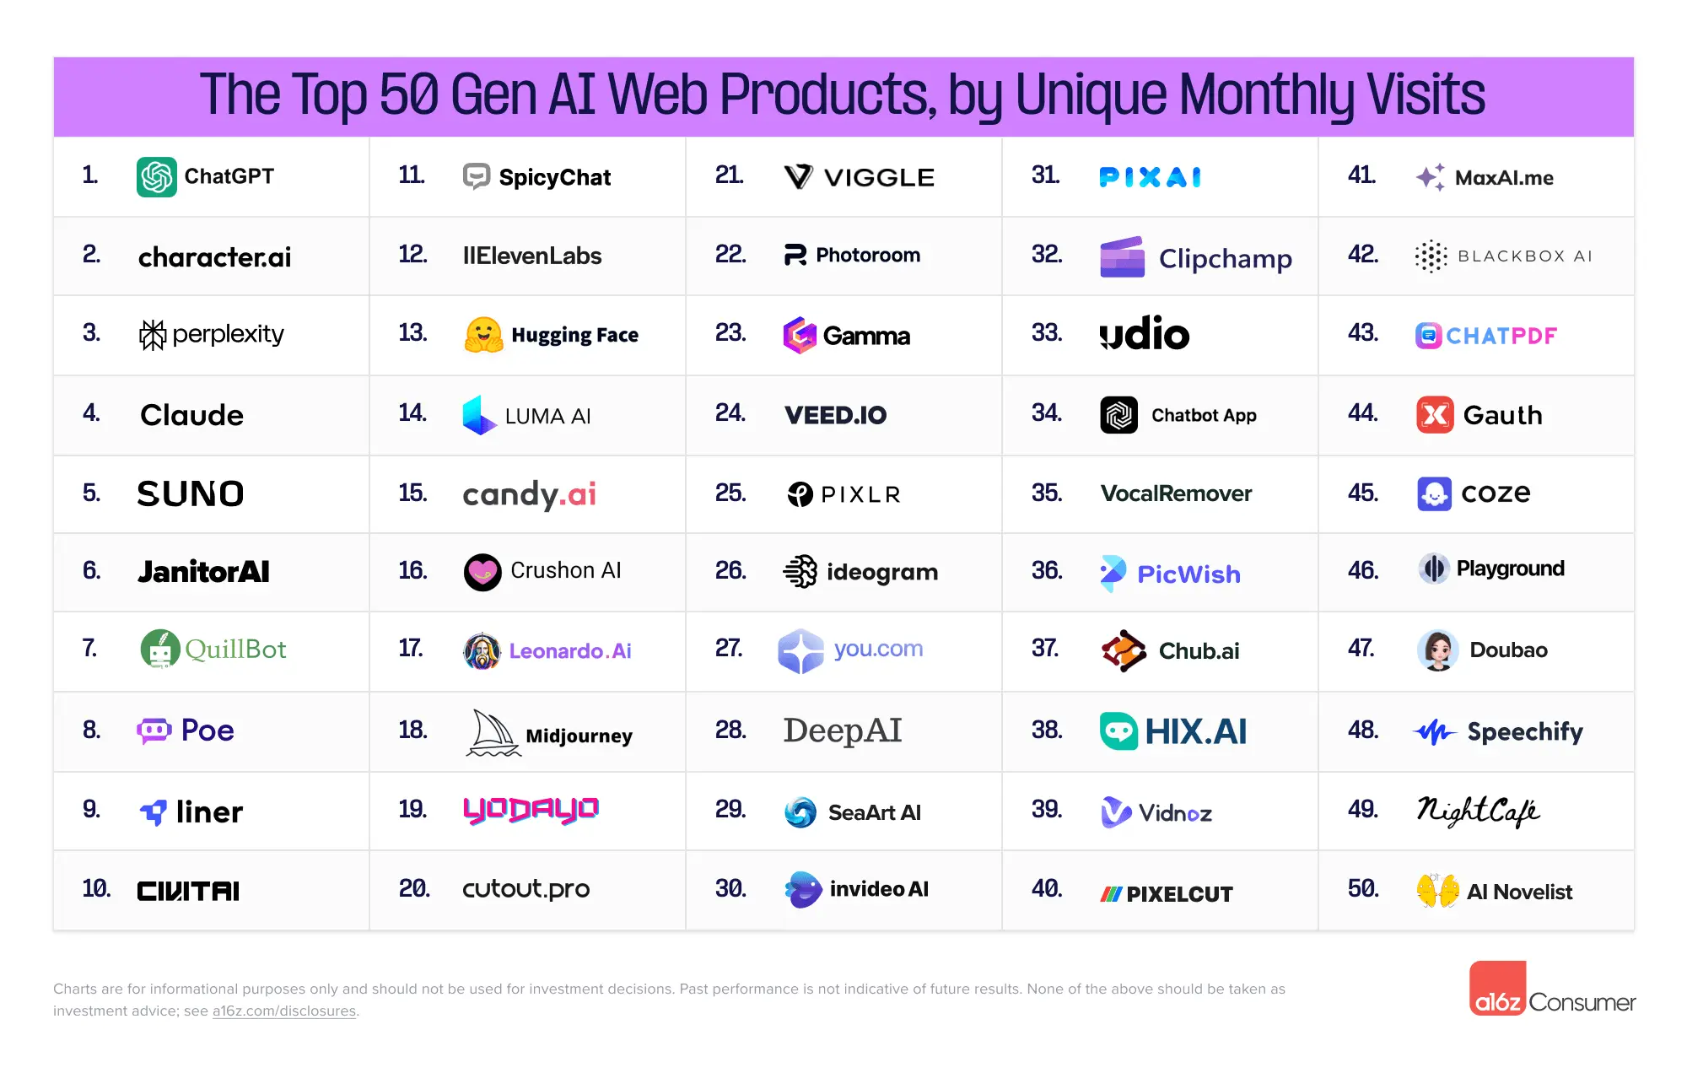
Task: Click the Hugging Face icon
Action: point(478,334)
